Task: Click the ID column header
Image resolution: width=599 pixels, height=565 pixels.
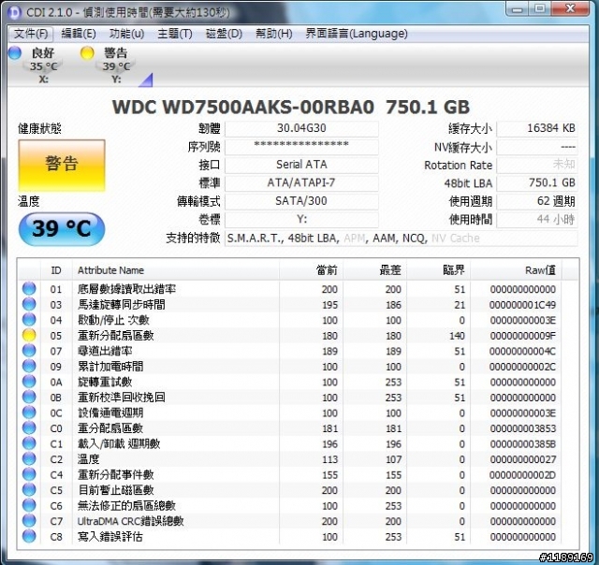Action: pos(56,270)
